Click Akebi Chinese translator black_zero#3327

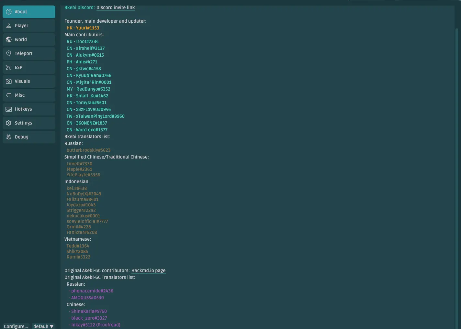tap(89, 318)
